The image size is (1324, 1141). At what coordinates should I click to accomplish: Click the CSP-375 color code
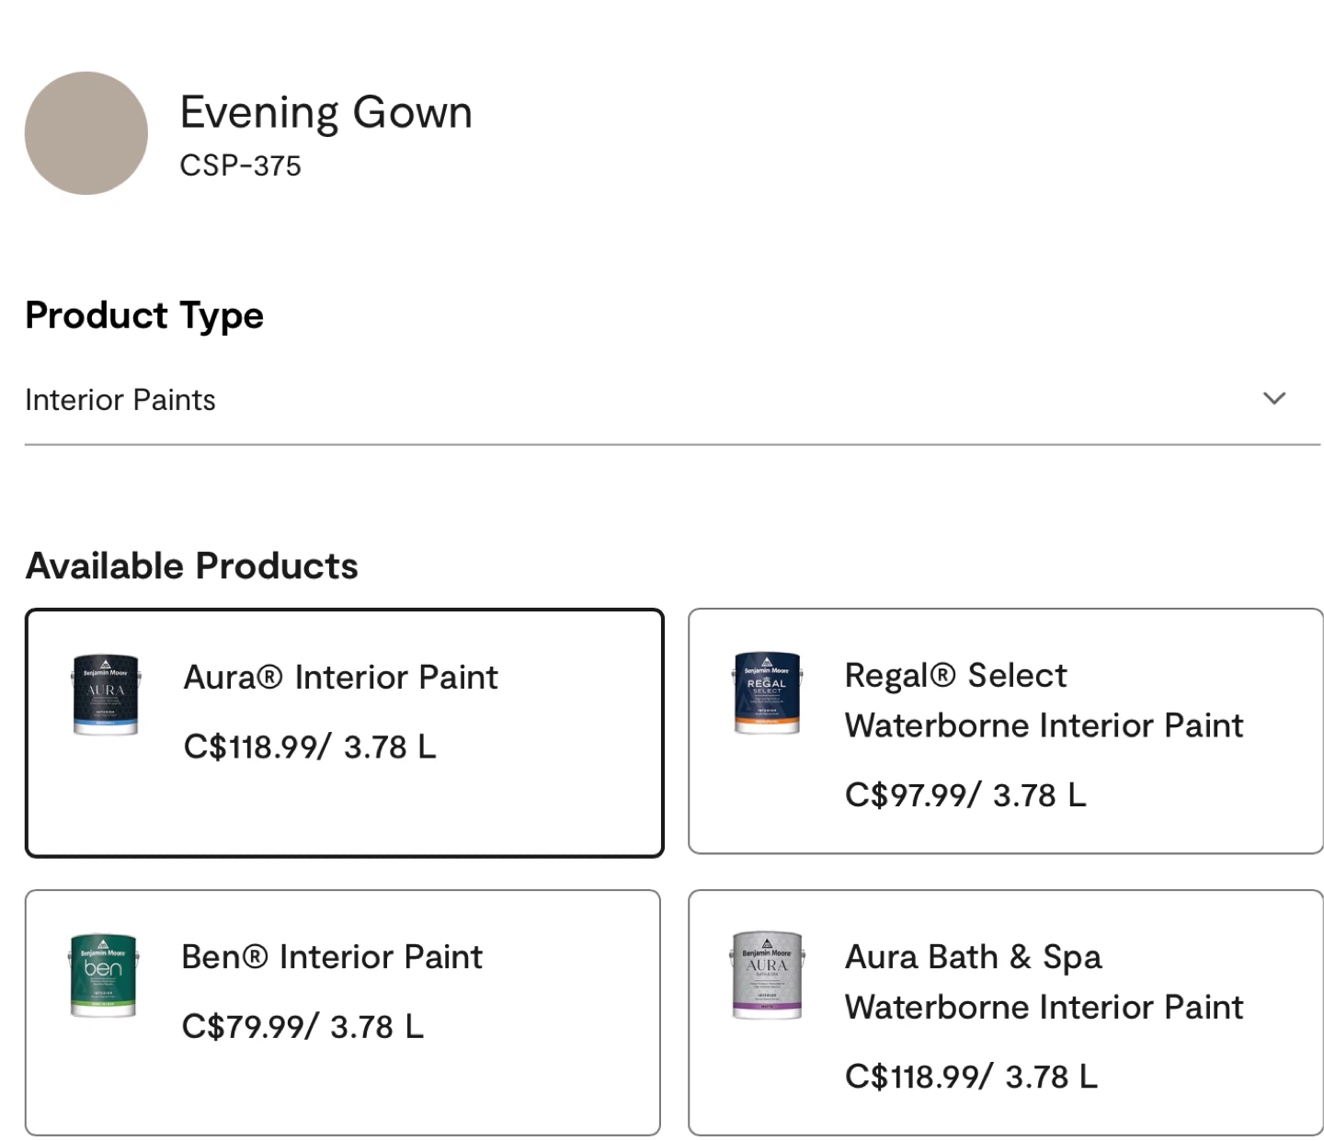240,166
